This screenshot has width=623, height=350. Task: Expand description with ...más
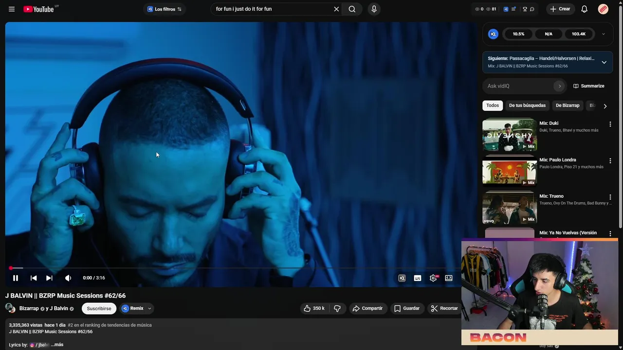click(57, 345)
